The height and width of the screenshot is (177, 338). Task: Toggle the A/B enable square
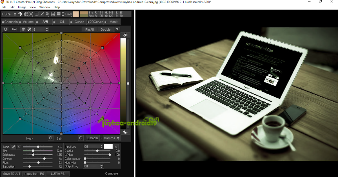[37, 22]
